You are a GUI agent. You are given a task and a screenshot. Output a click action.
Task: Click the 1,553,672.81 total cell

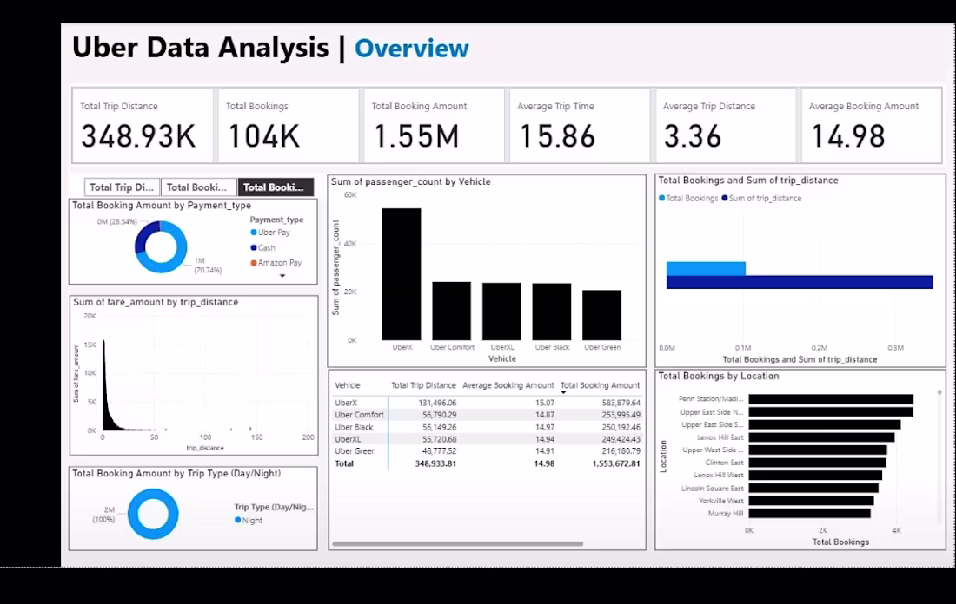tap(616, 463)
